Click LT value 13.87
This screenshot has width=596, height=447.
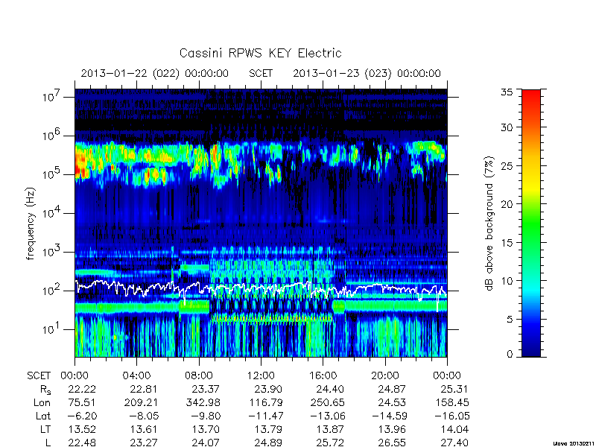point(330,429)
